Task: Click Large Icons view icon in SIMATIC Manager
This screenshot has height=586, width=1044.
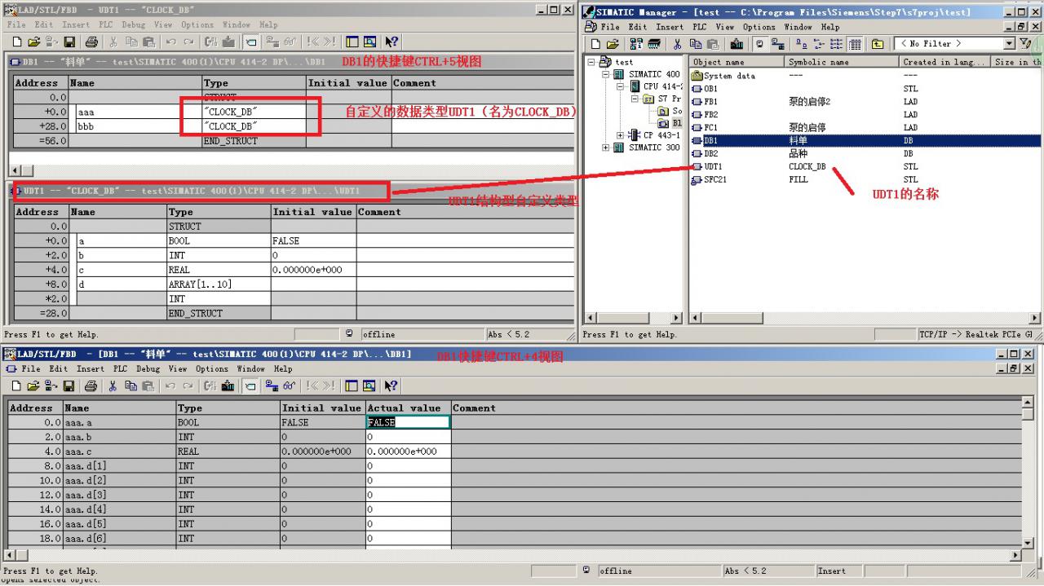Action: click(x=802, y=44)
